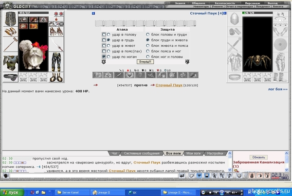Image resolution: width=292 pixels, height=196 pixels.
Task: Use the crossed swords ability icon
Action: 151,75
